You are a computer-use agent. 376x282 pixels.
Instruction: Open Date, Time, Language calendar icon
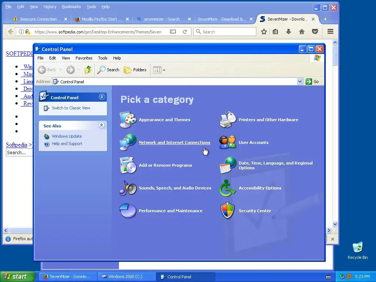coord(228,165)
